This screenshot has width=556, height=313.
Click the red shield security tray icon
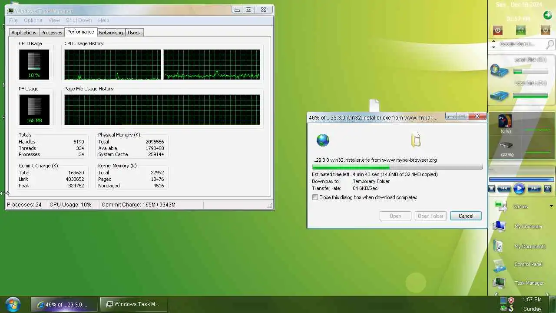[x=511, y=300]
